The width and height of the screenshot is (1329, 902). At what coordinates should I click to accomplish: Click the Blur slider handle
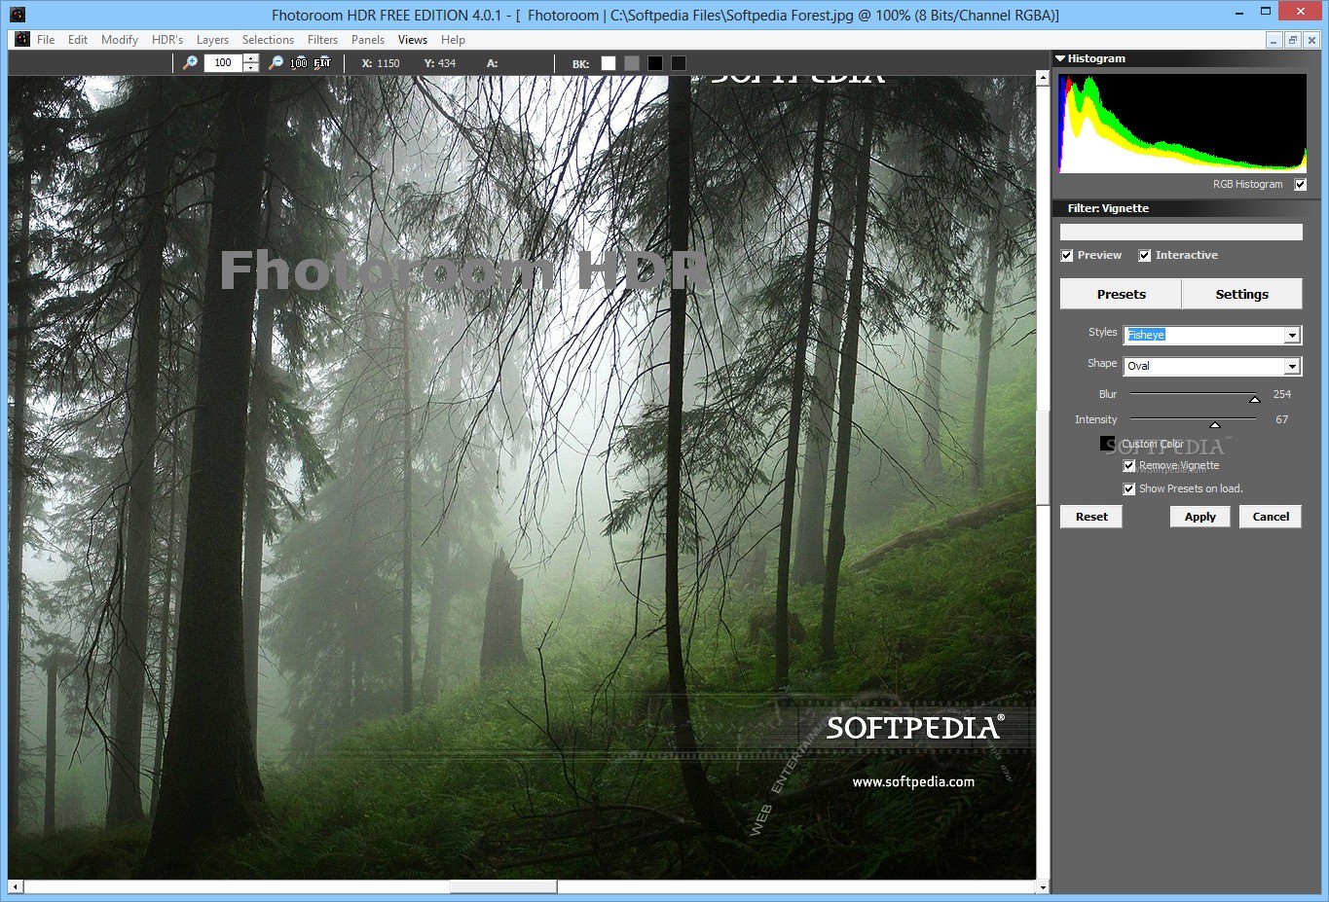[x=1254, y=399]
